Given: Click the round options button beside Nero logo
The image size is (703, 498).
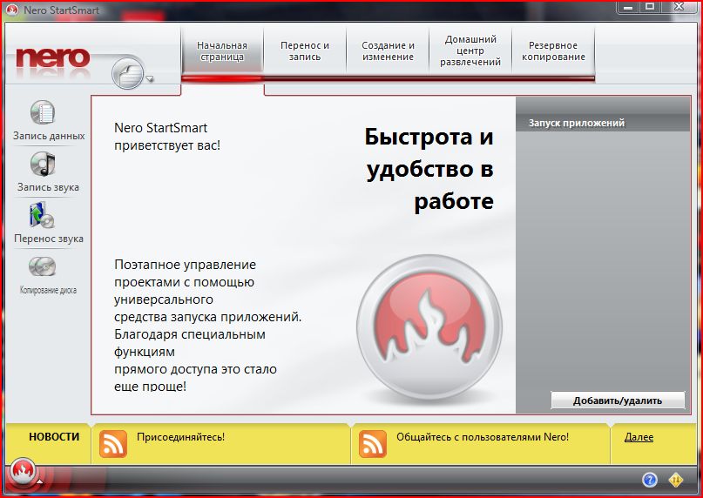Looking at the screenshot, I should pos(128,72).
